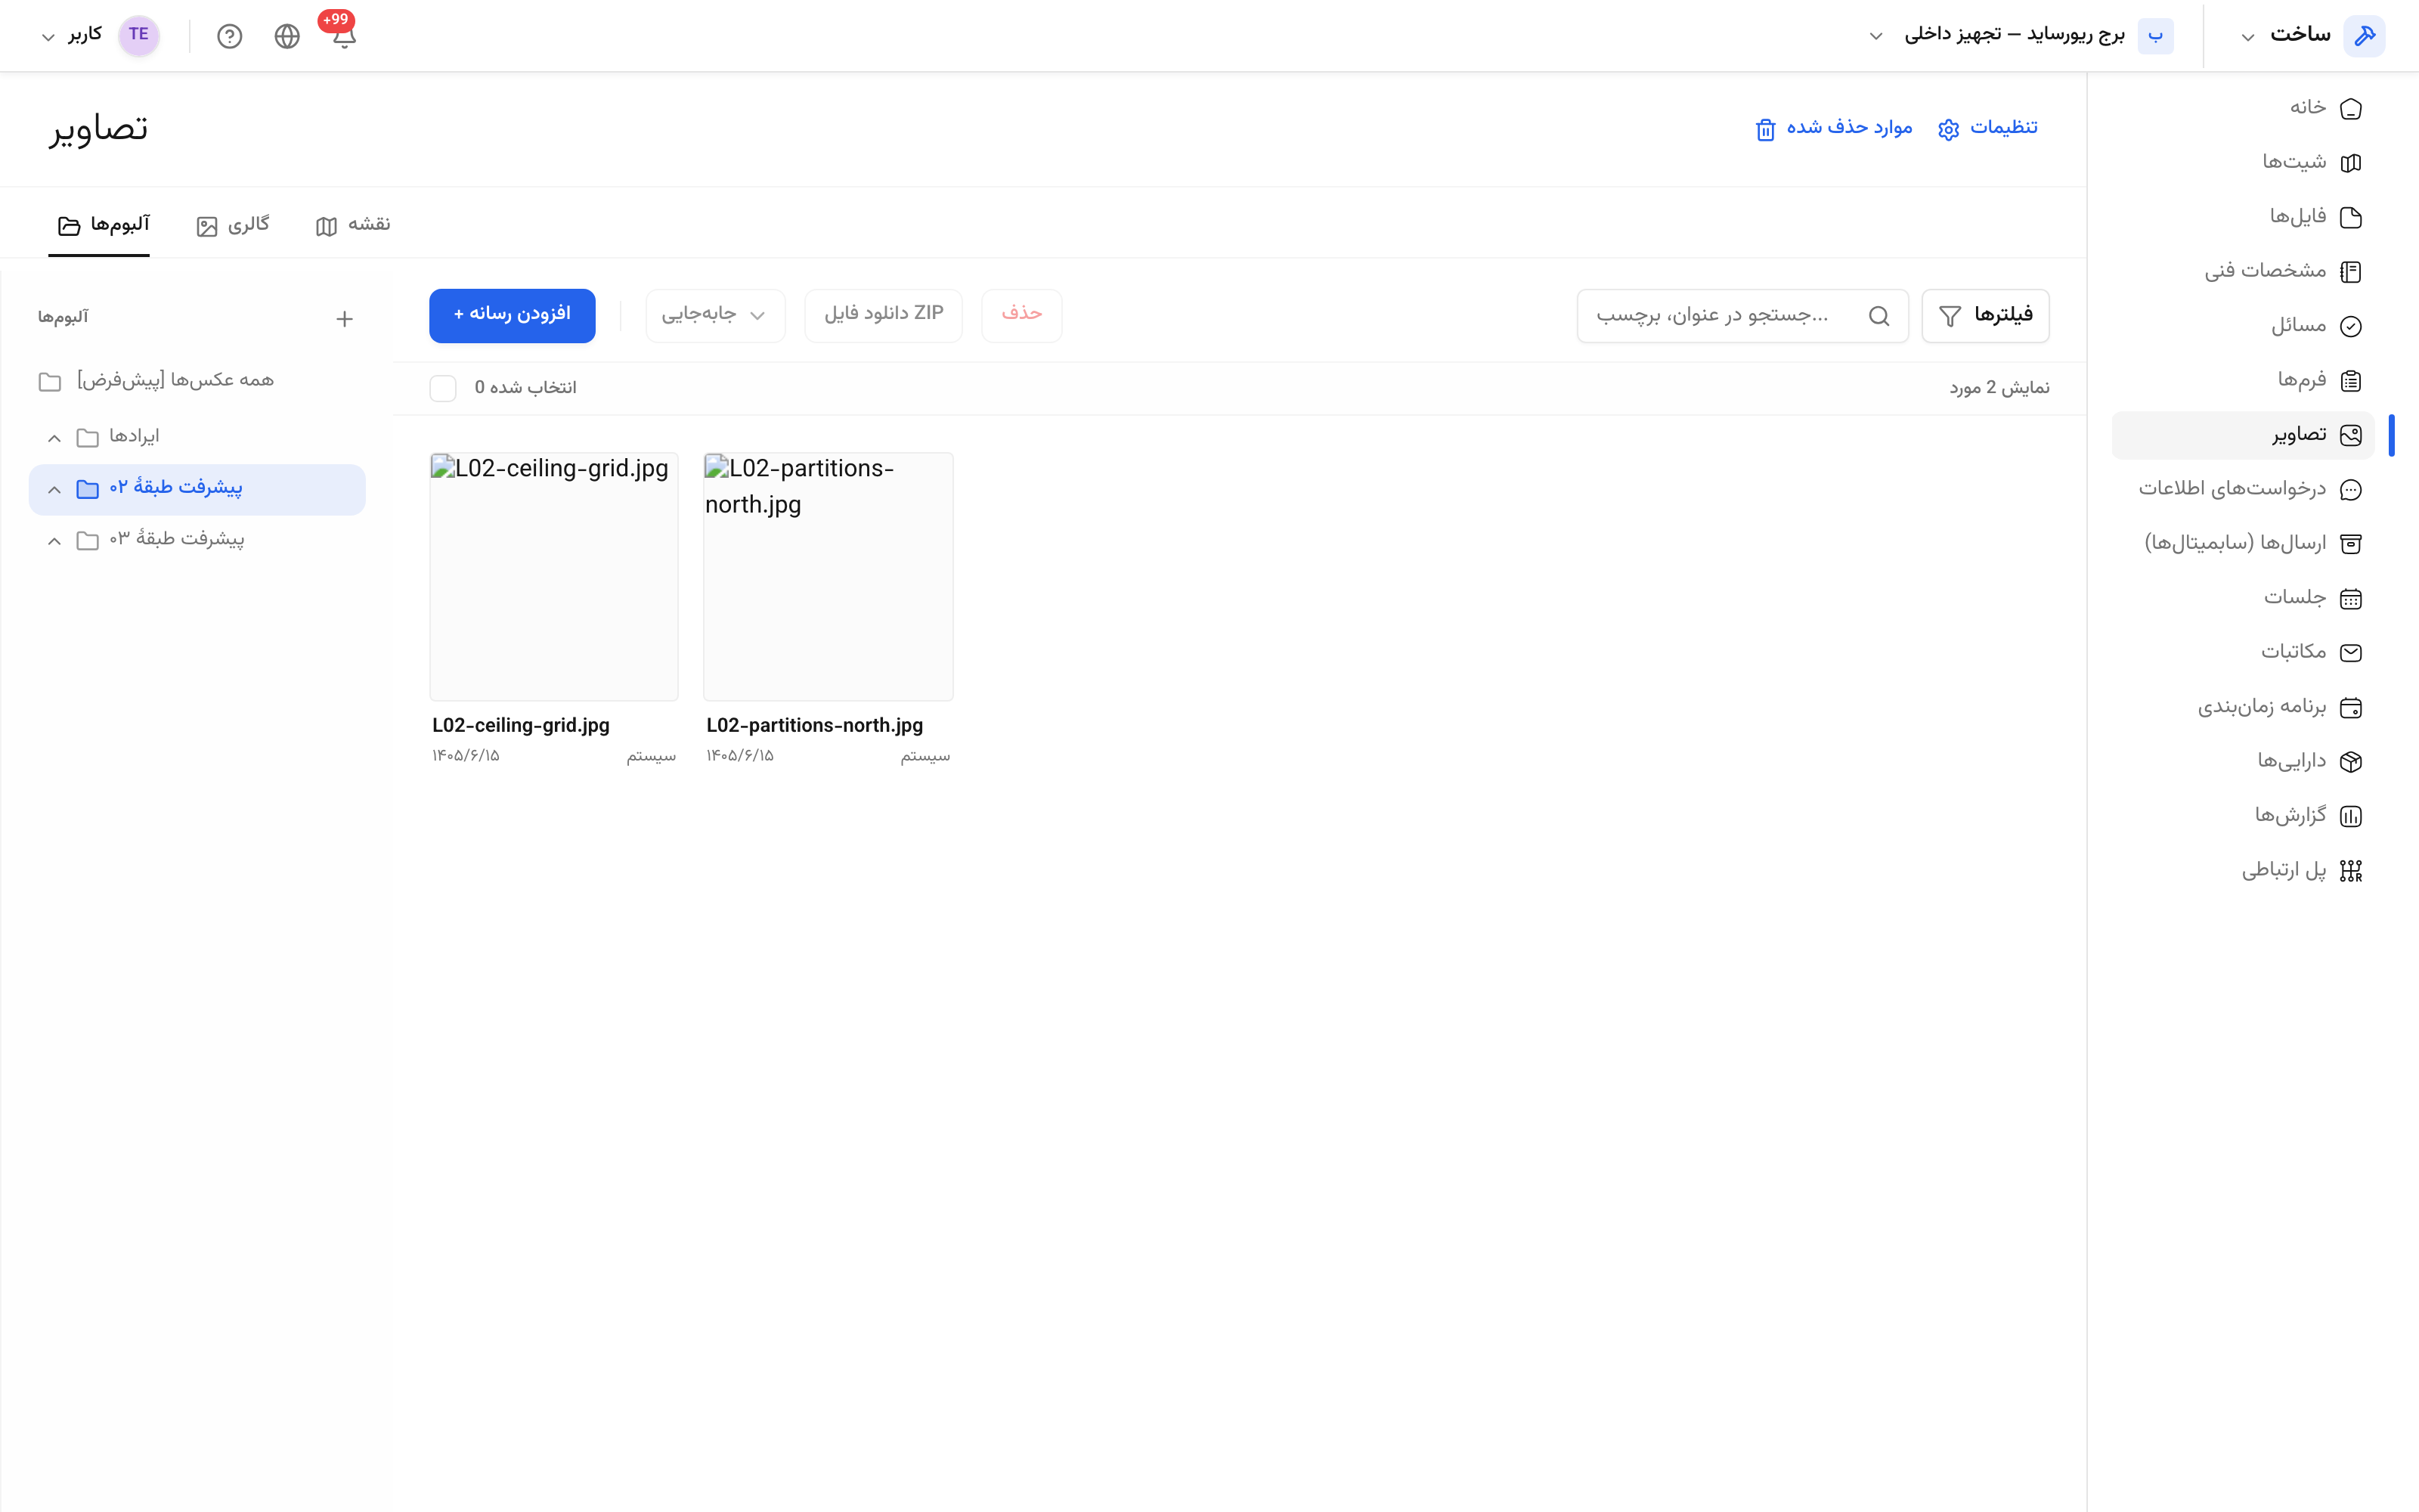Open ارسال‌ها (سابمیتال‌ها) in the sidebar
The height and width of the screenshot is (1512, 2419).
(x=2242, y=543)
